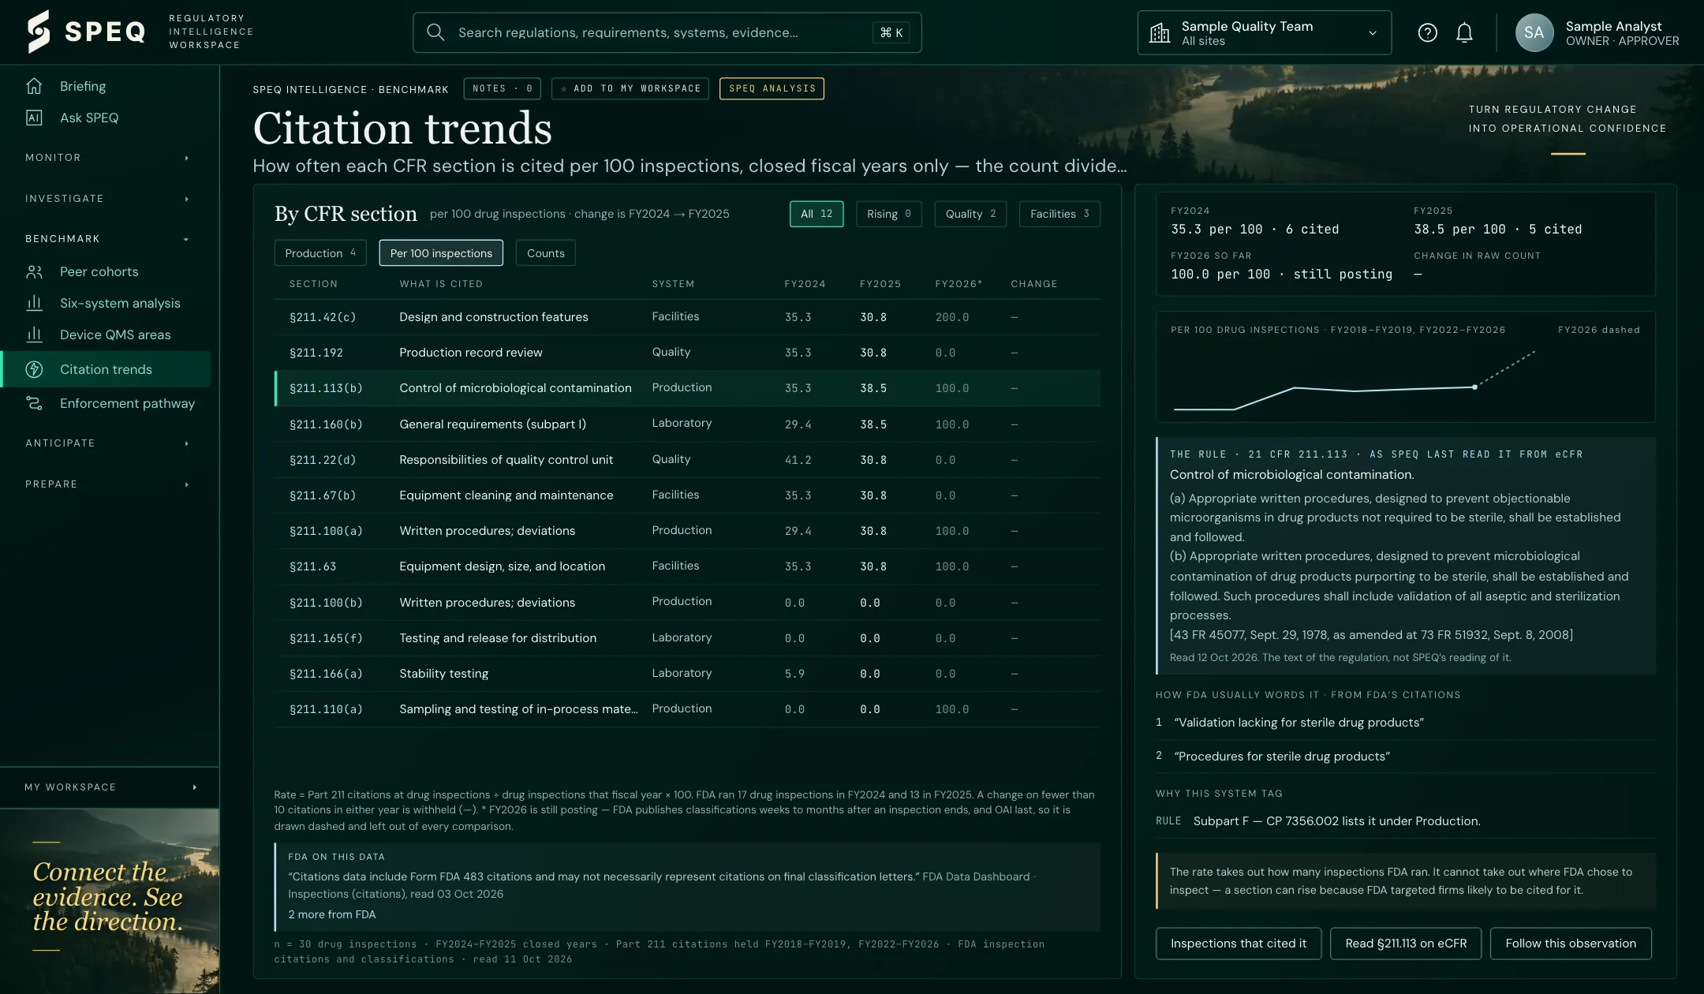Open the Briefing home icon
Screen dimensions: 1704x994
34,86
